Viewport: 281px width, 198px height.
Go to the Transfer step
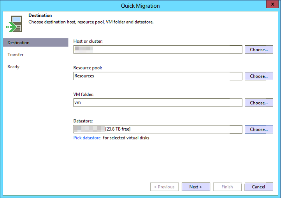pos(16,55)
